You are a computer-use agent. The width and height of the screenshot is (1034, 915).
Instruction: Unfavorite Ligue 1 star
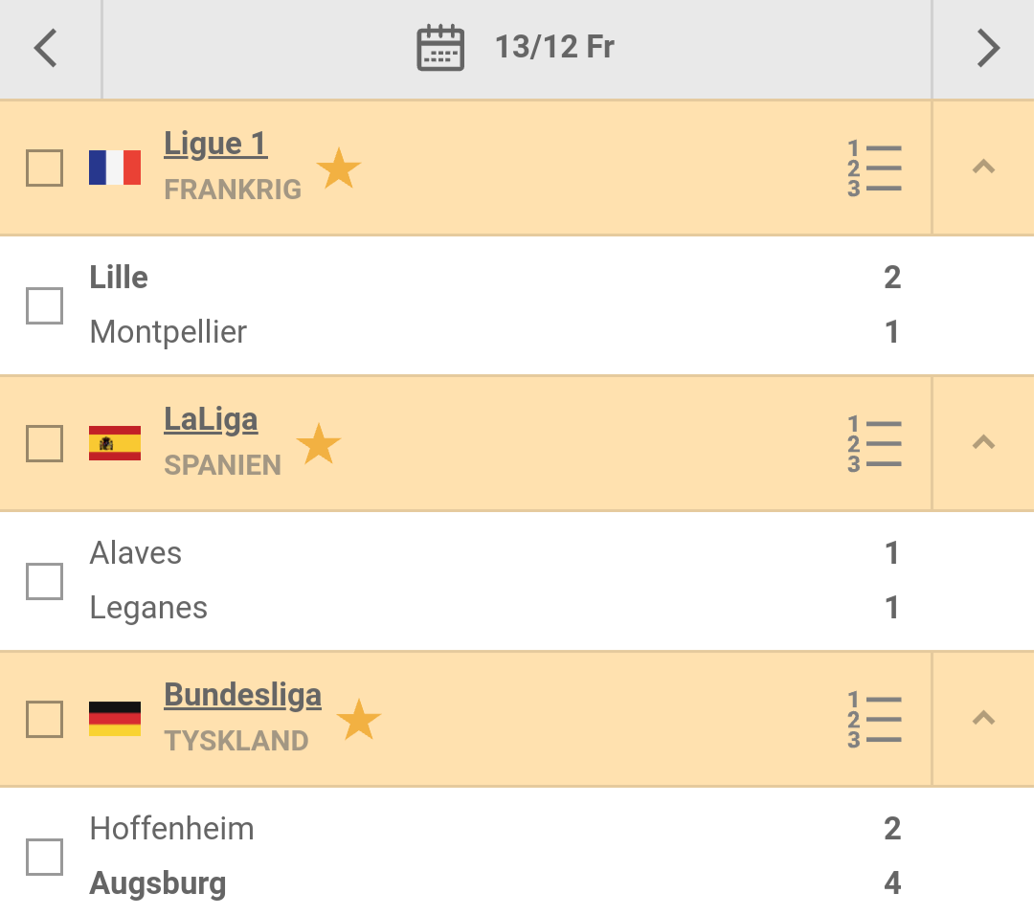(339, 169)
